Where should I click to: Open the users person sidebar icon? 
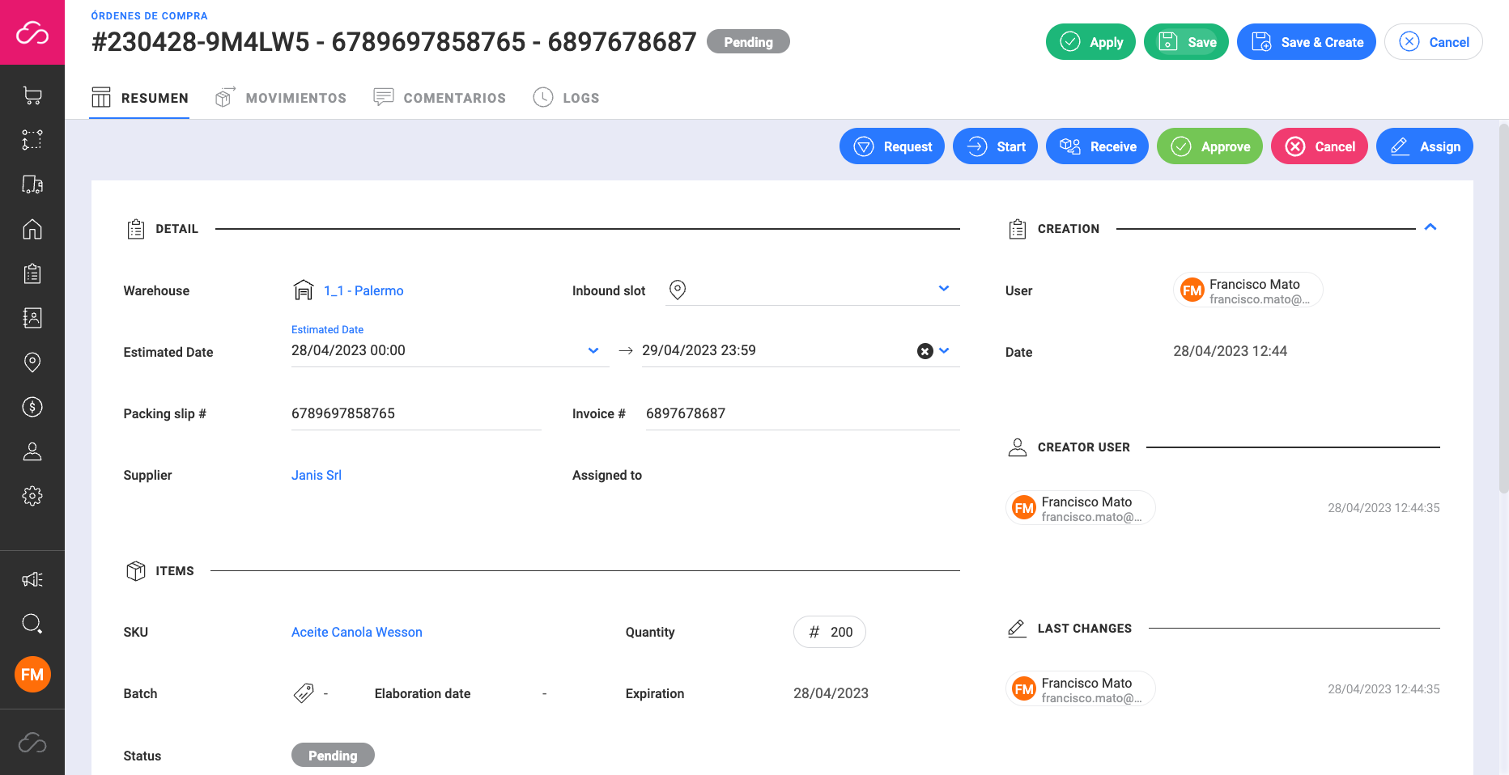(x=32, y=451)
